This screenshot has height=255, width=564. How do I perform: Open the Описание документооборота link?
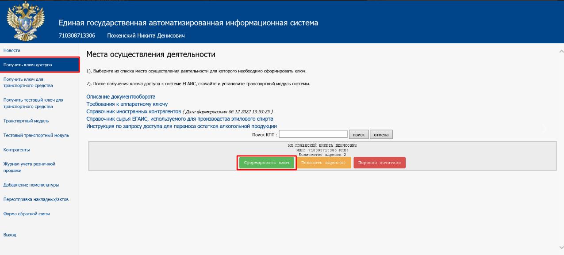point(121,96)
